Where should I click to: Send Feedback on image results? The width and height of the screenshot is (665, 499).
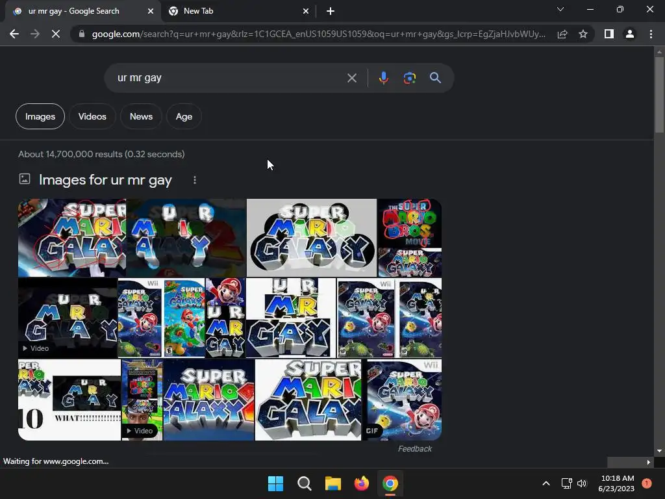[415, 448]
